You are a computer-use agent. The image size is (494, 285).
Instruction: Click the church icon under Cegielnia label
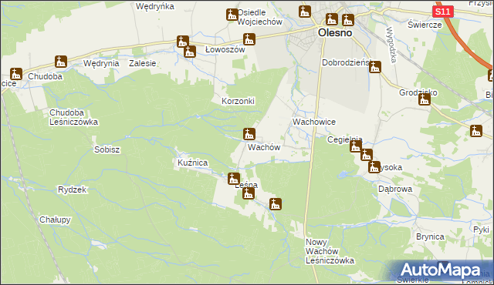(355, 146)
